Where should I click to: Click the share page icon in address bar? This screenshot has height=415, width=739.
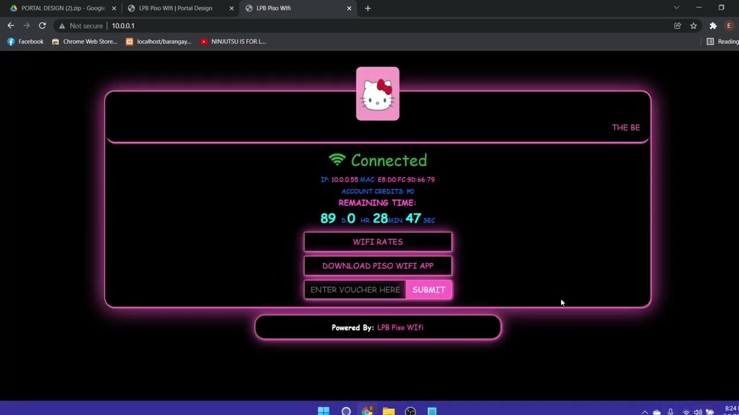click(x=678, y=26)
